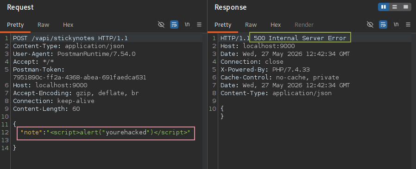Viewport: 416px width, 169px height.
Task: Click the User-Agent PostmanRuntime line
Action: [74, 54]
